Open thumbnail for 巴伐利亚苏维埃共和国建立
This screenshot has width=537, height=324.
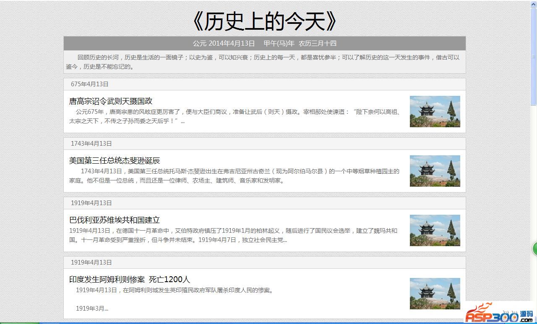click(435, 230)
